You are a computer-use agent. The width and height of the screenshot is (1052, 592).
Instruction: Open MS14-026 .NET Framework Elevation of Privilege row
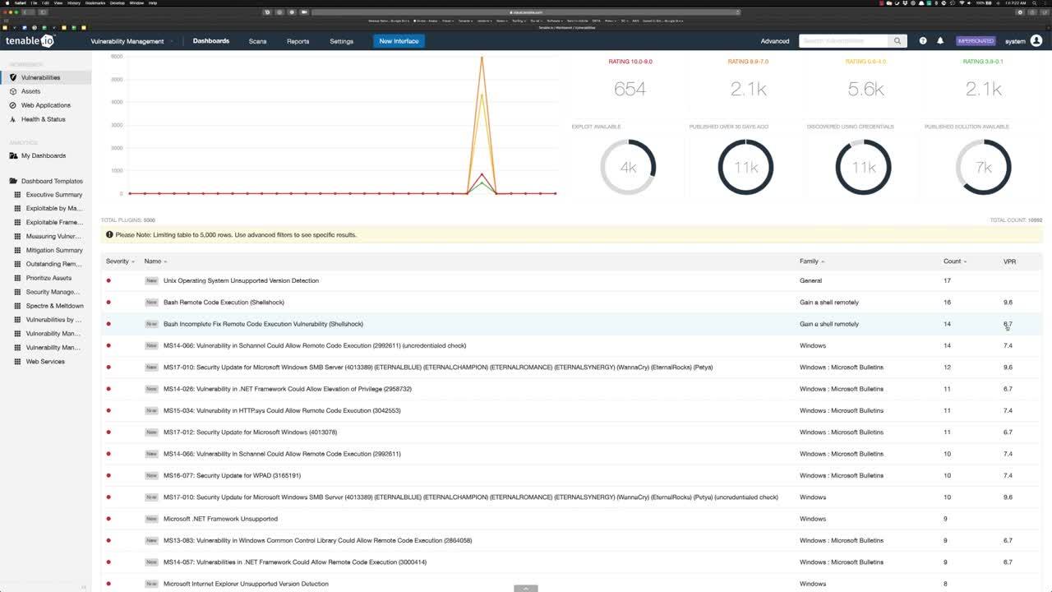click(571, 389)
